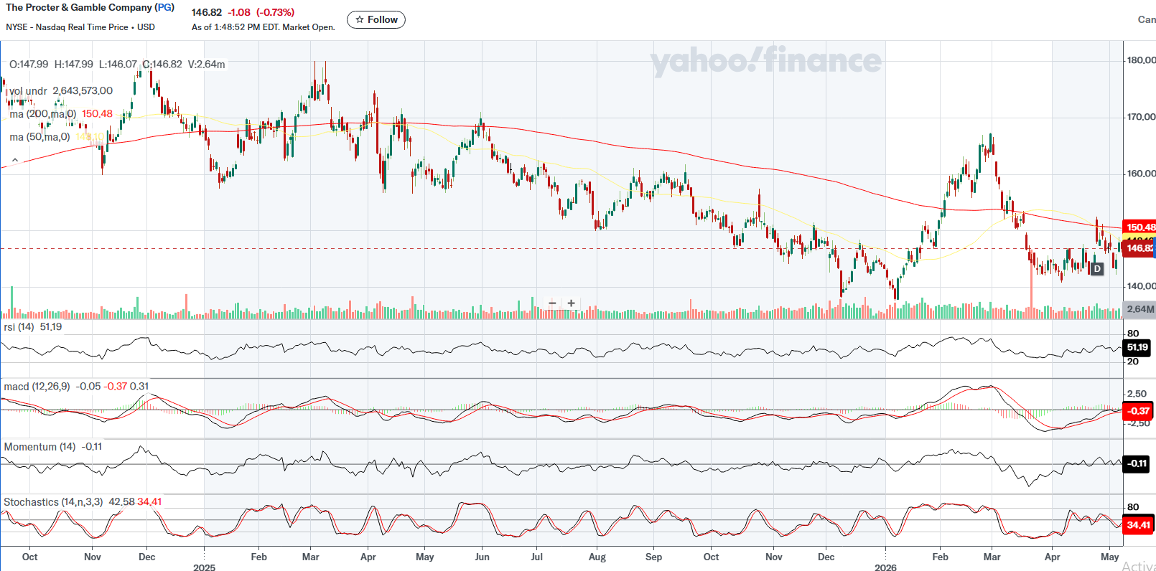This screenshot has width=1156, height=571.
Task: Click the 2025 year label on time axis
Action: point(205,567)
